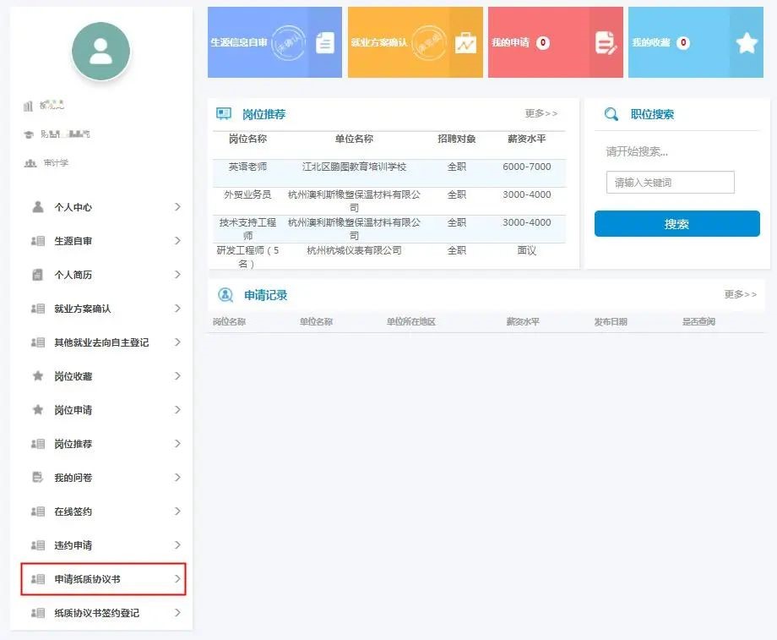Click 更多>> link in 申请记录 panel
The image size is (777, 640).
point(740,294)
